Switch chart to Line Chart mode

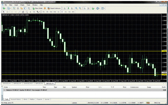(x=72, y=8)
